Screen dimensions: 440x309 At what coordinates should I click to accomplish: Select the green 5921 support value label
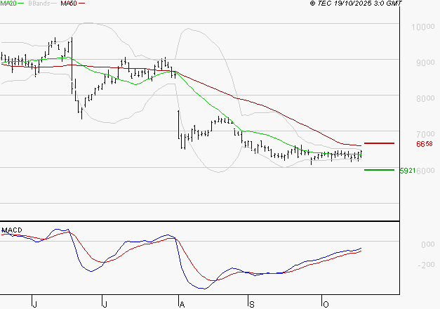click(407, 170)
